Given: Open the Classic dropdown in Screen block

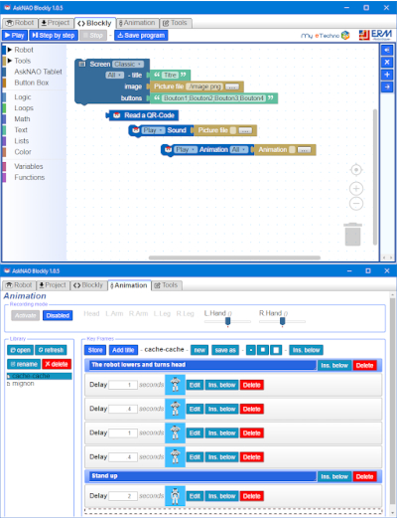Looking at the screenshot, I should (x=128, y=64).
